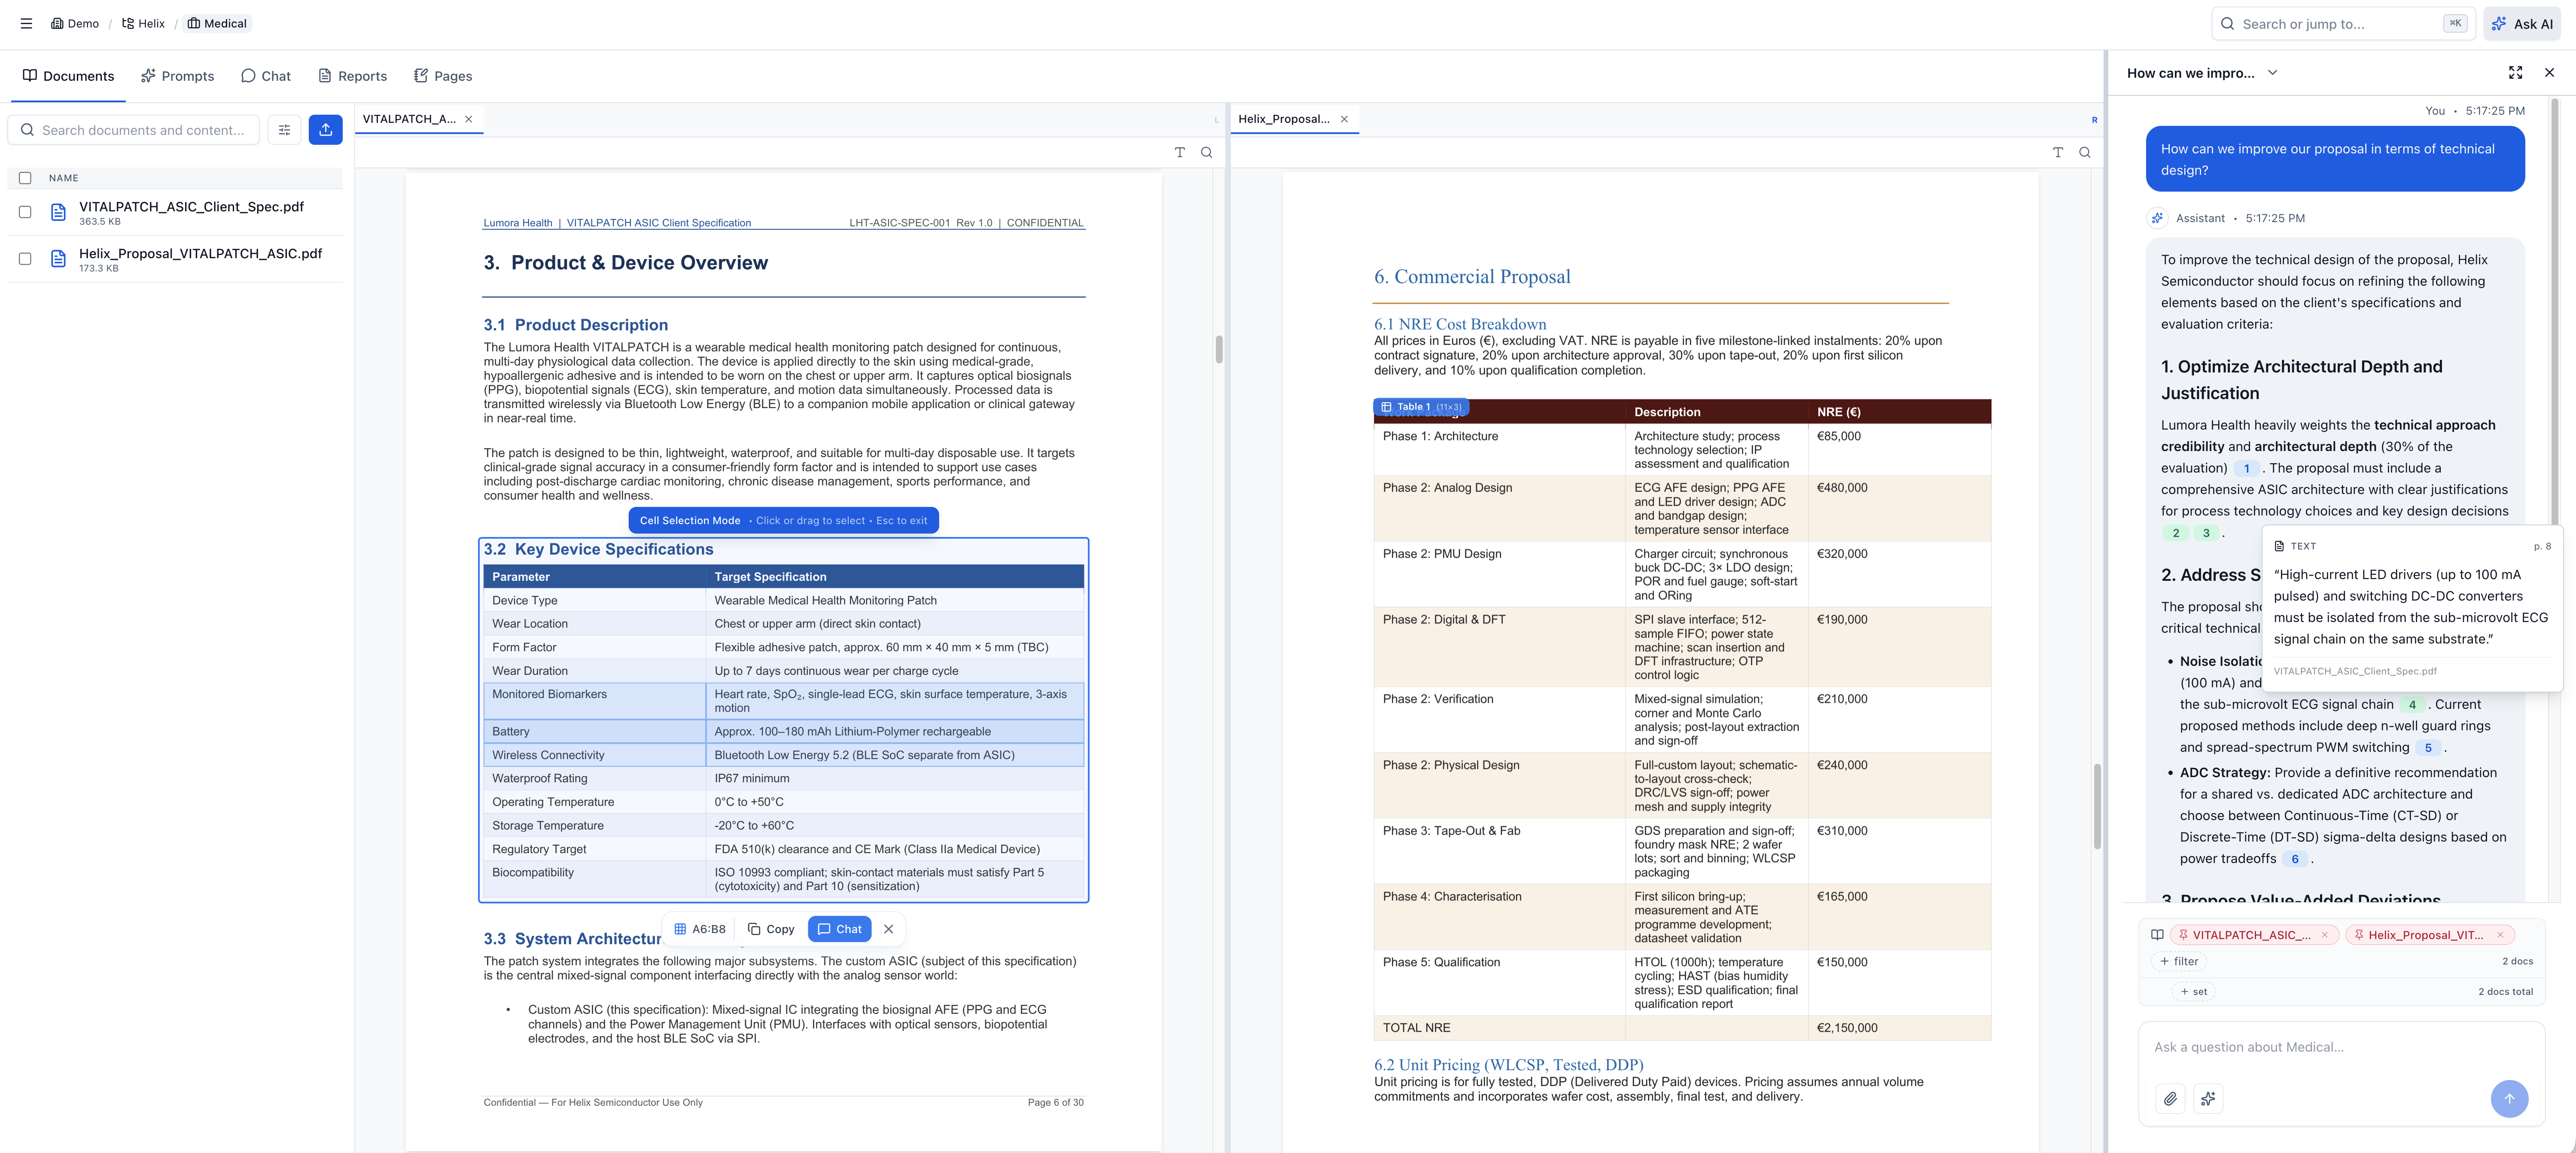The image size is (2576, 1153).
Task: Click the Copy button for selected cells
Action: point(771,929)
